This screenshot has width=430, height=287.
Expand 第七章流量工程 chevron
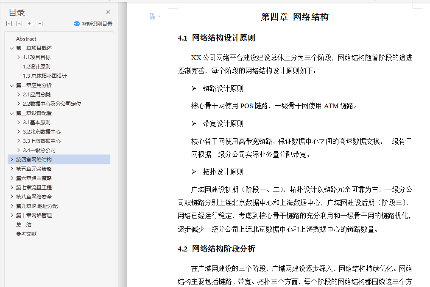click(x=12, y=187)
